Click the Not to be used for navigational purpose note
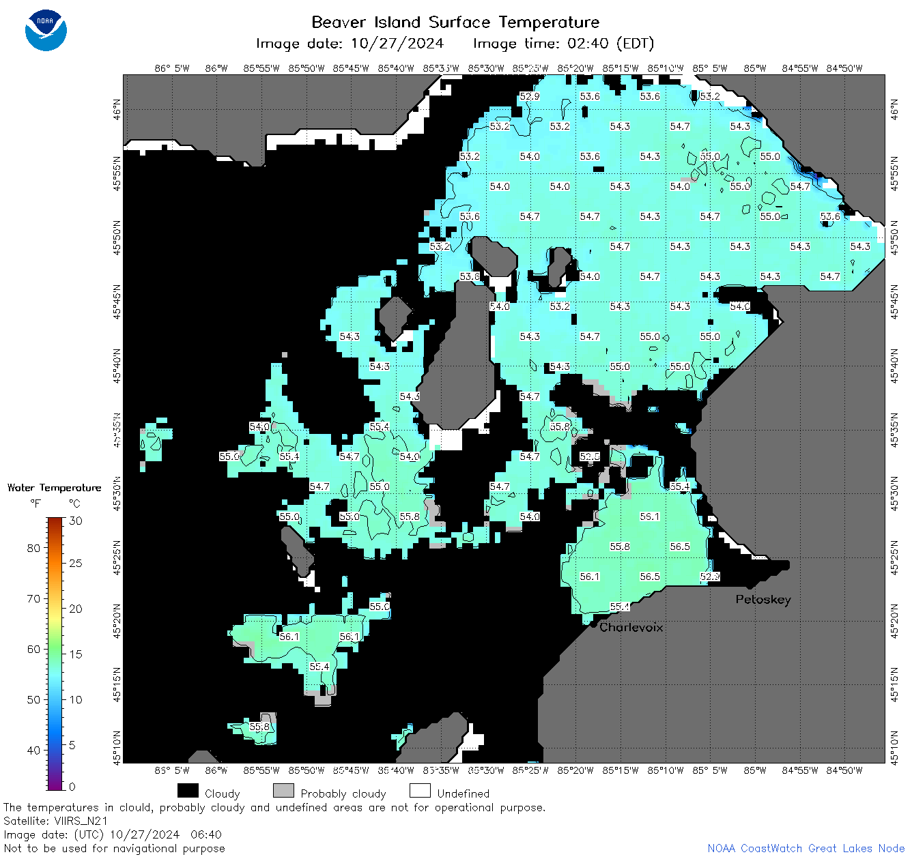Screen dimensions: 912x859 (x=114, y=848)
